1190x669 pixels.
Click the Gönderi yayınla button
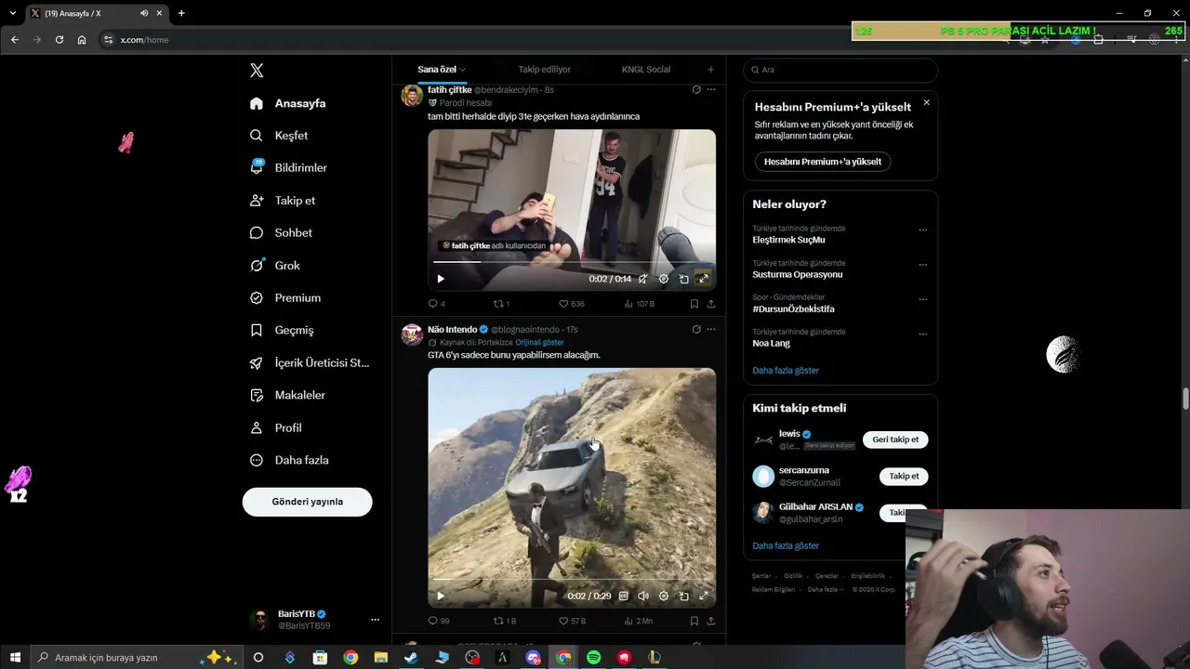point(308,502)
